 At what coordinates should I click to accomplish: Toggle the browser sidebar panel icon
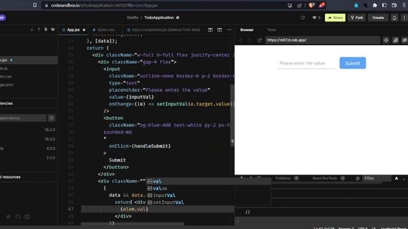click(x=384, y=5)
